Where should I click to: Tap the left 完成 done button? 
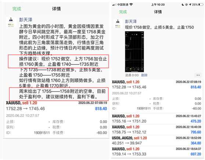(17, 9)
